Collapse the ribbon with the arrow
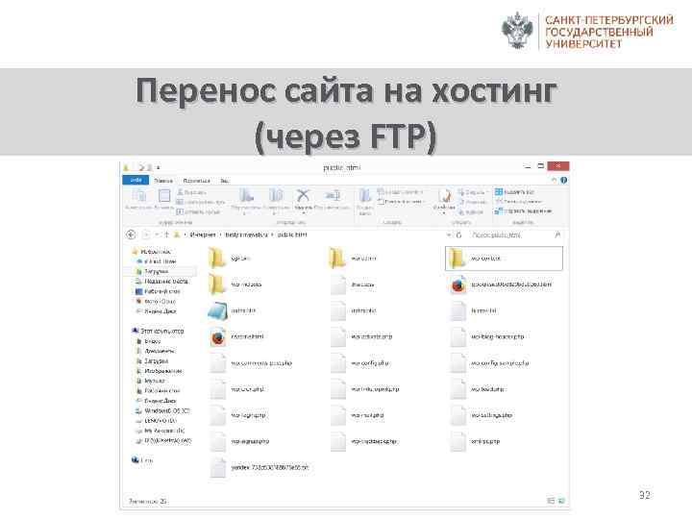 555,180
